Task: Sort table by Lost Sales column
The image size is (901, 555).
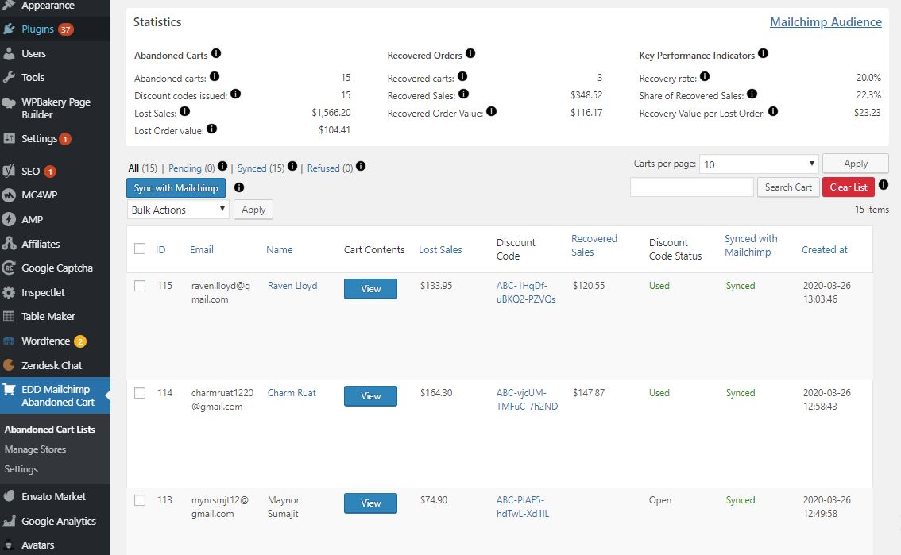Action: (440, 249)
